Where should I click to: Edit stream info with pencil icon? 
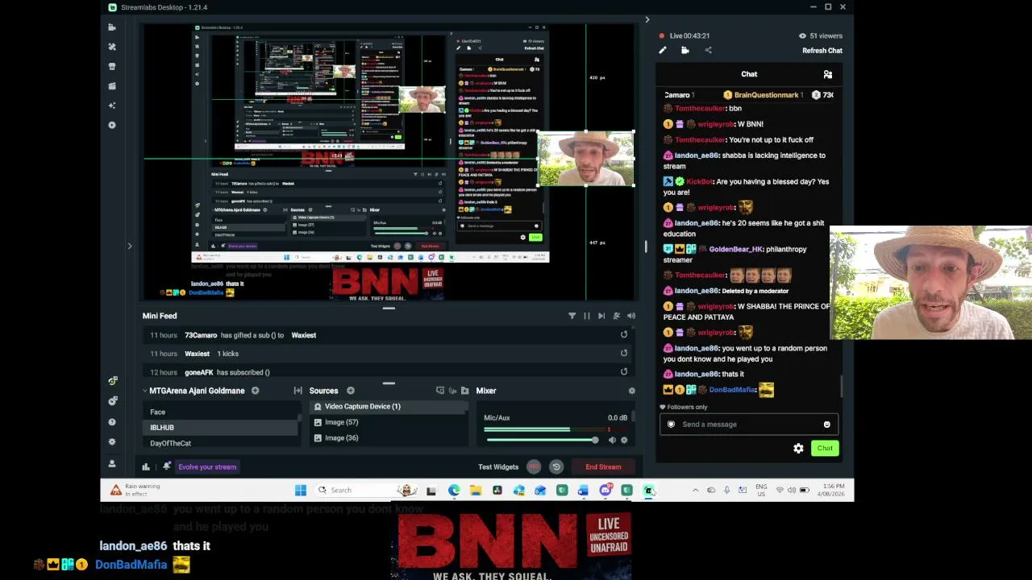(663, 50)
